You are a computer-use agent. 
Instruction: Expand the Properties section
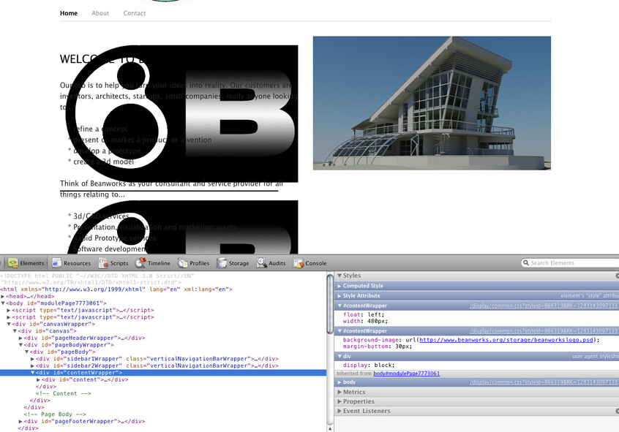[x=339, y=401]
